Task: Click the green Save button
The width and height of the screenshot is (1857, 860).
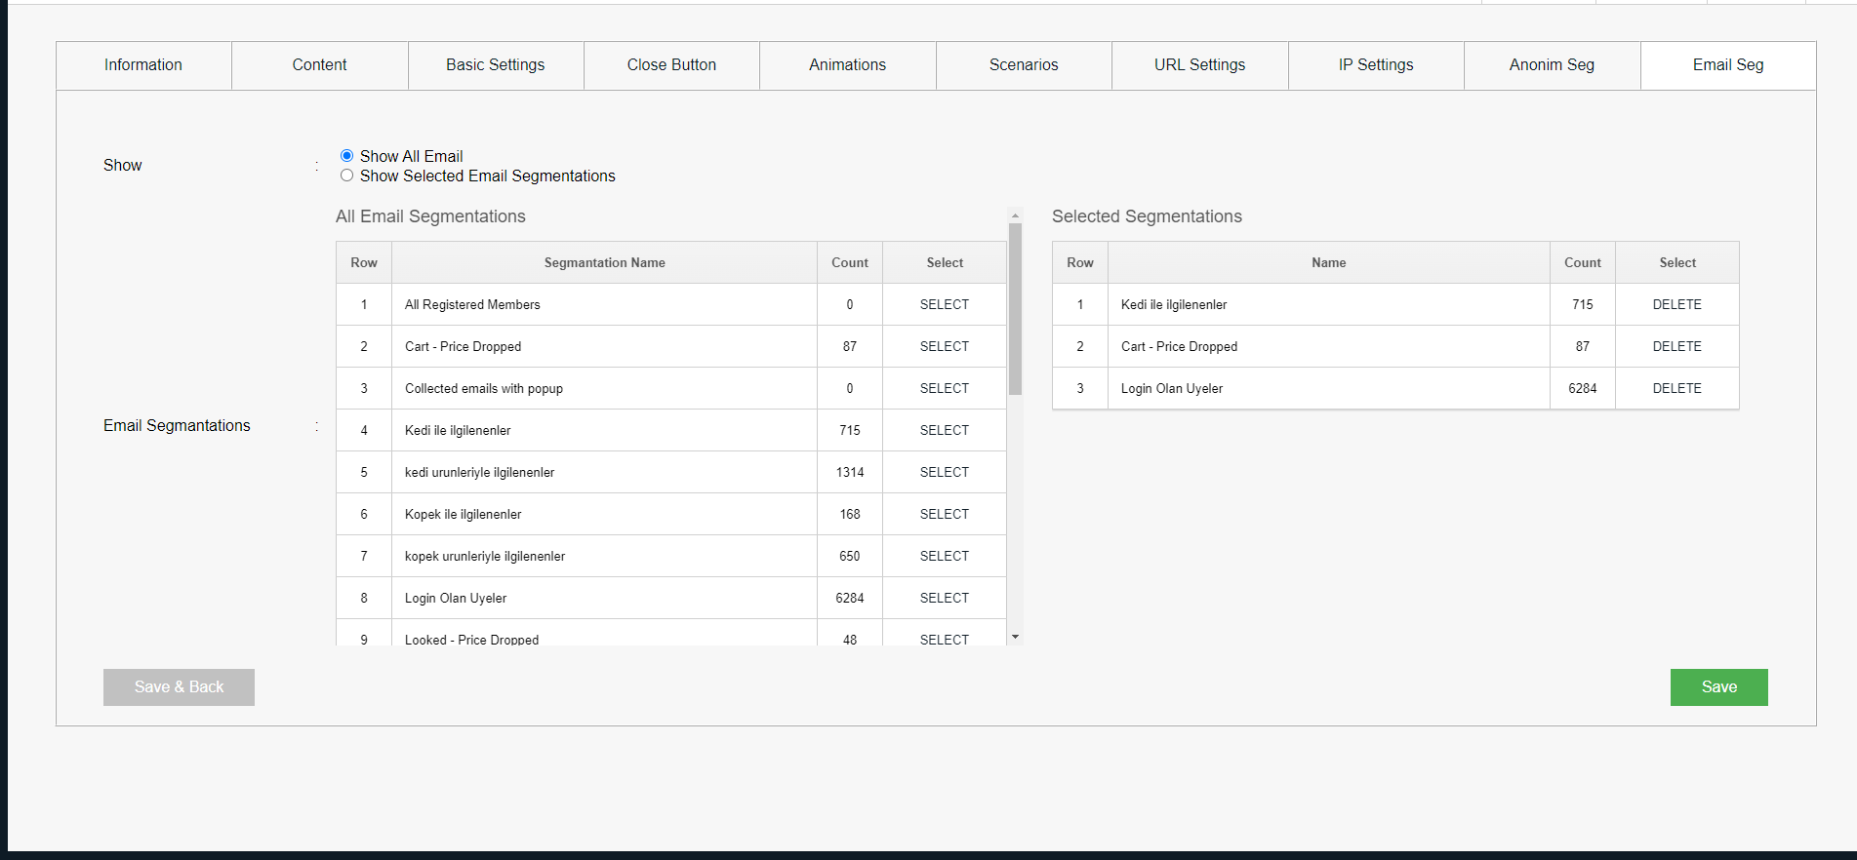Action: click(1718, 687)
